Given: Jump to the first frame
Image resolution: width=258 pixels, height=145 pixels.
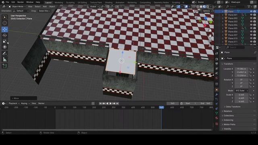Looking at the screenshot, I should tap(100, 104).
